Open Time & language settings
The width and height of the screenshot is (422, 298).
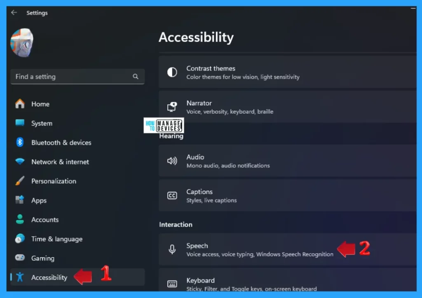coord(77,239)
